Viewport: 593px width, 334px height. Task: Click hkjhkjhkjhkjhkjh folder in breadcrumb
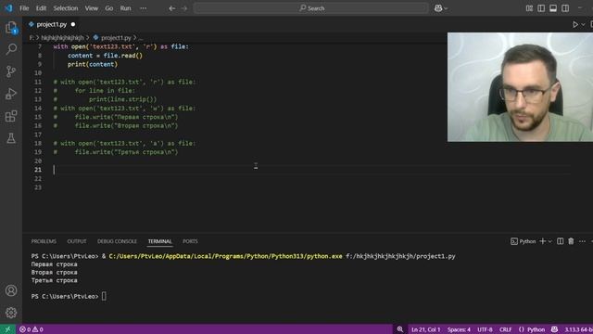(x=62, y=38)
